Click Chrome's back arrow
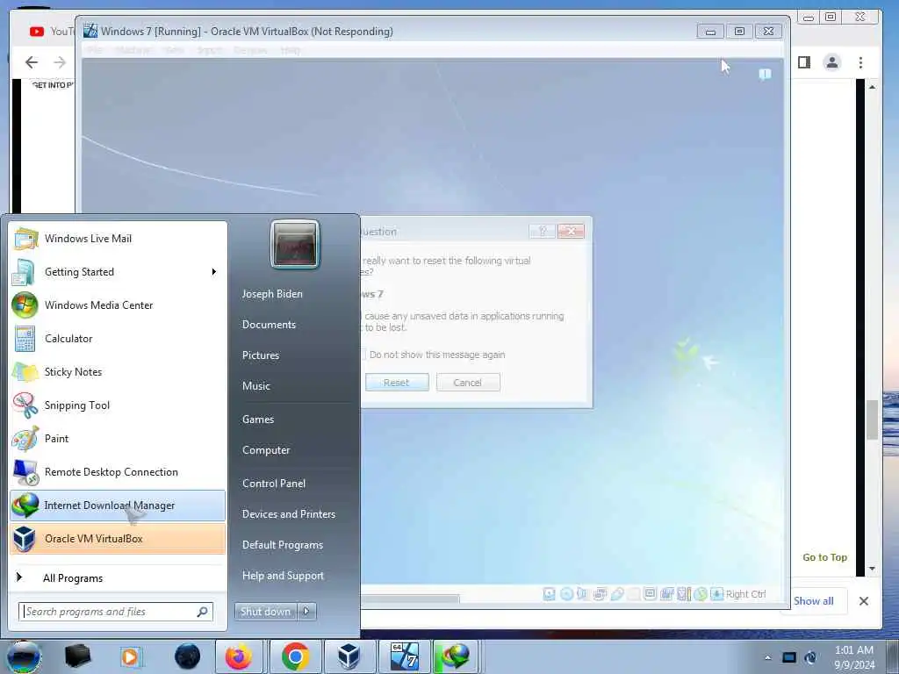Screen dimensions: 899x674 tap(32, 62)
